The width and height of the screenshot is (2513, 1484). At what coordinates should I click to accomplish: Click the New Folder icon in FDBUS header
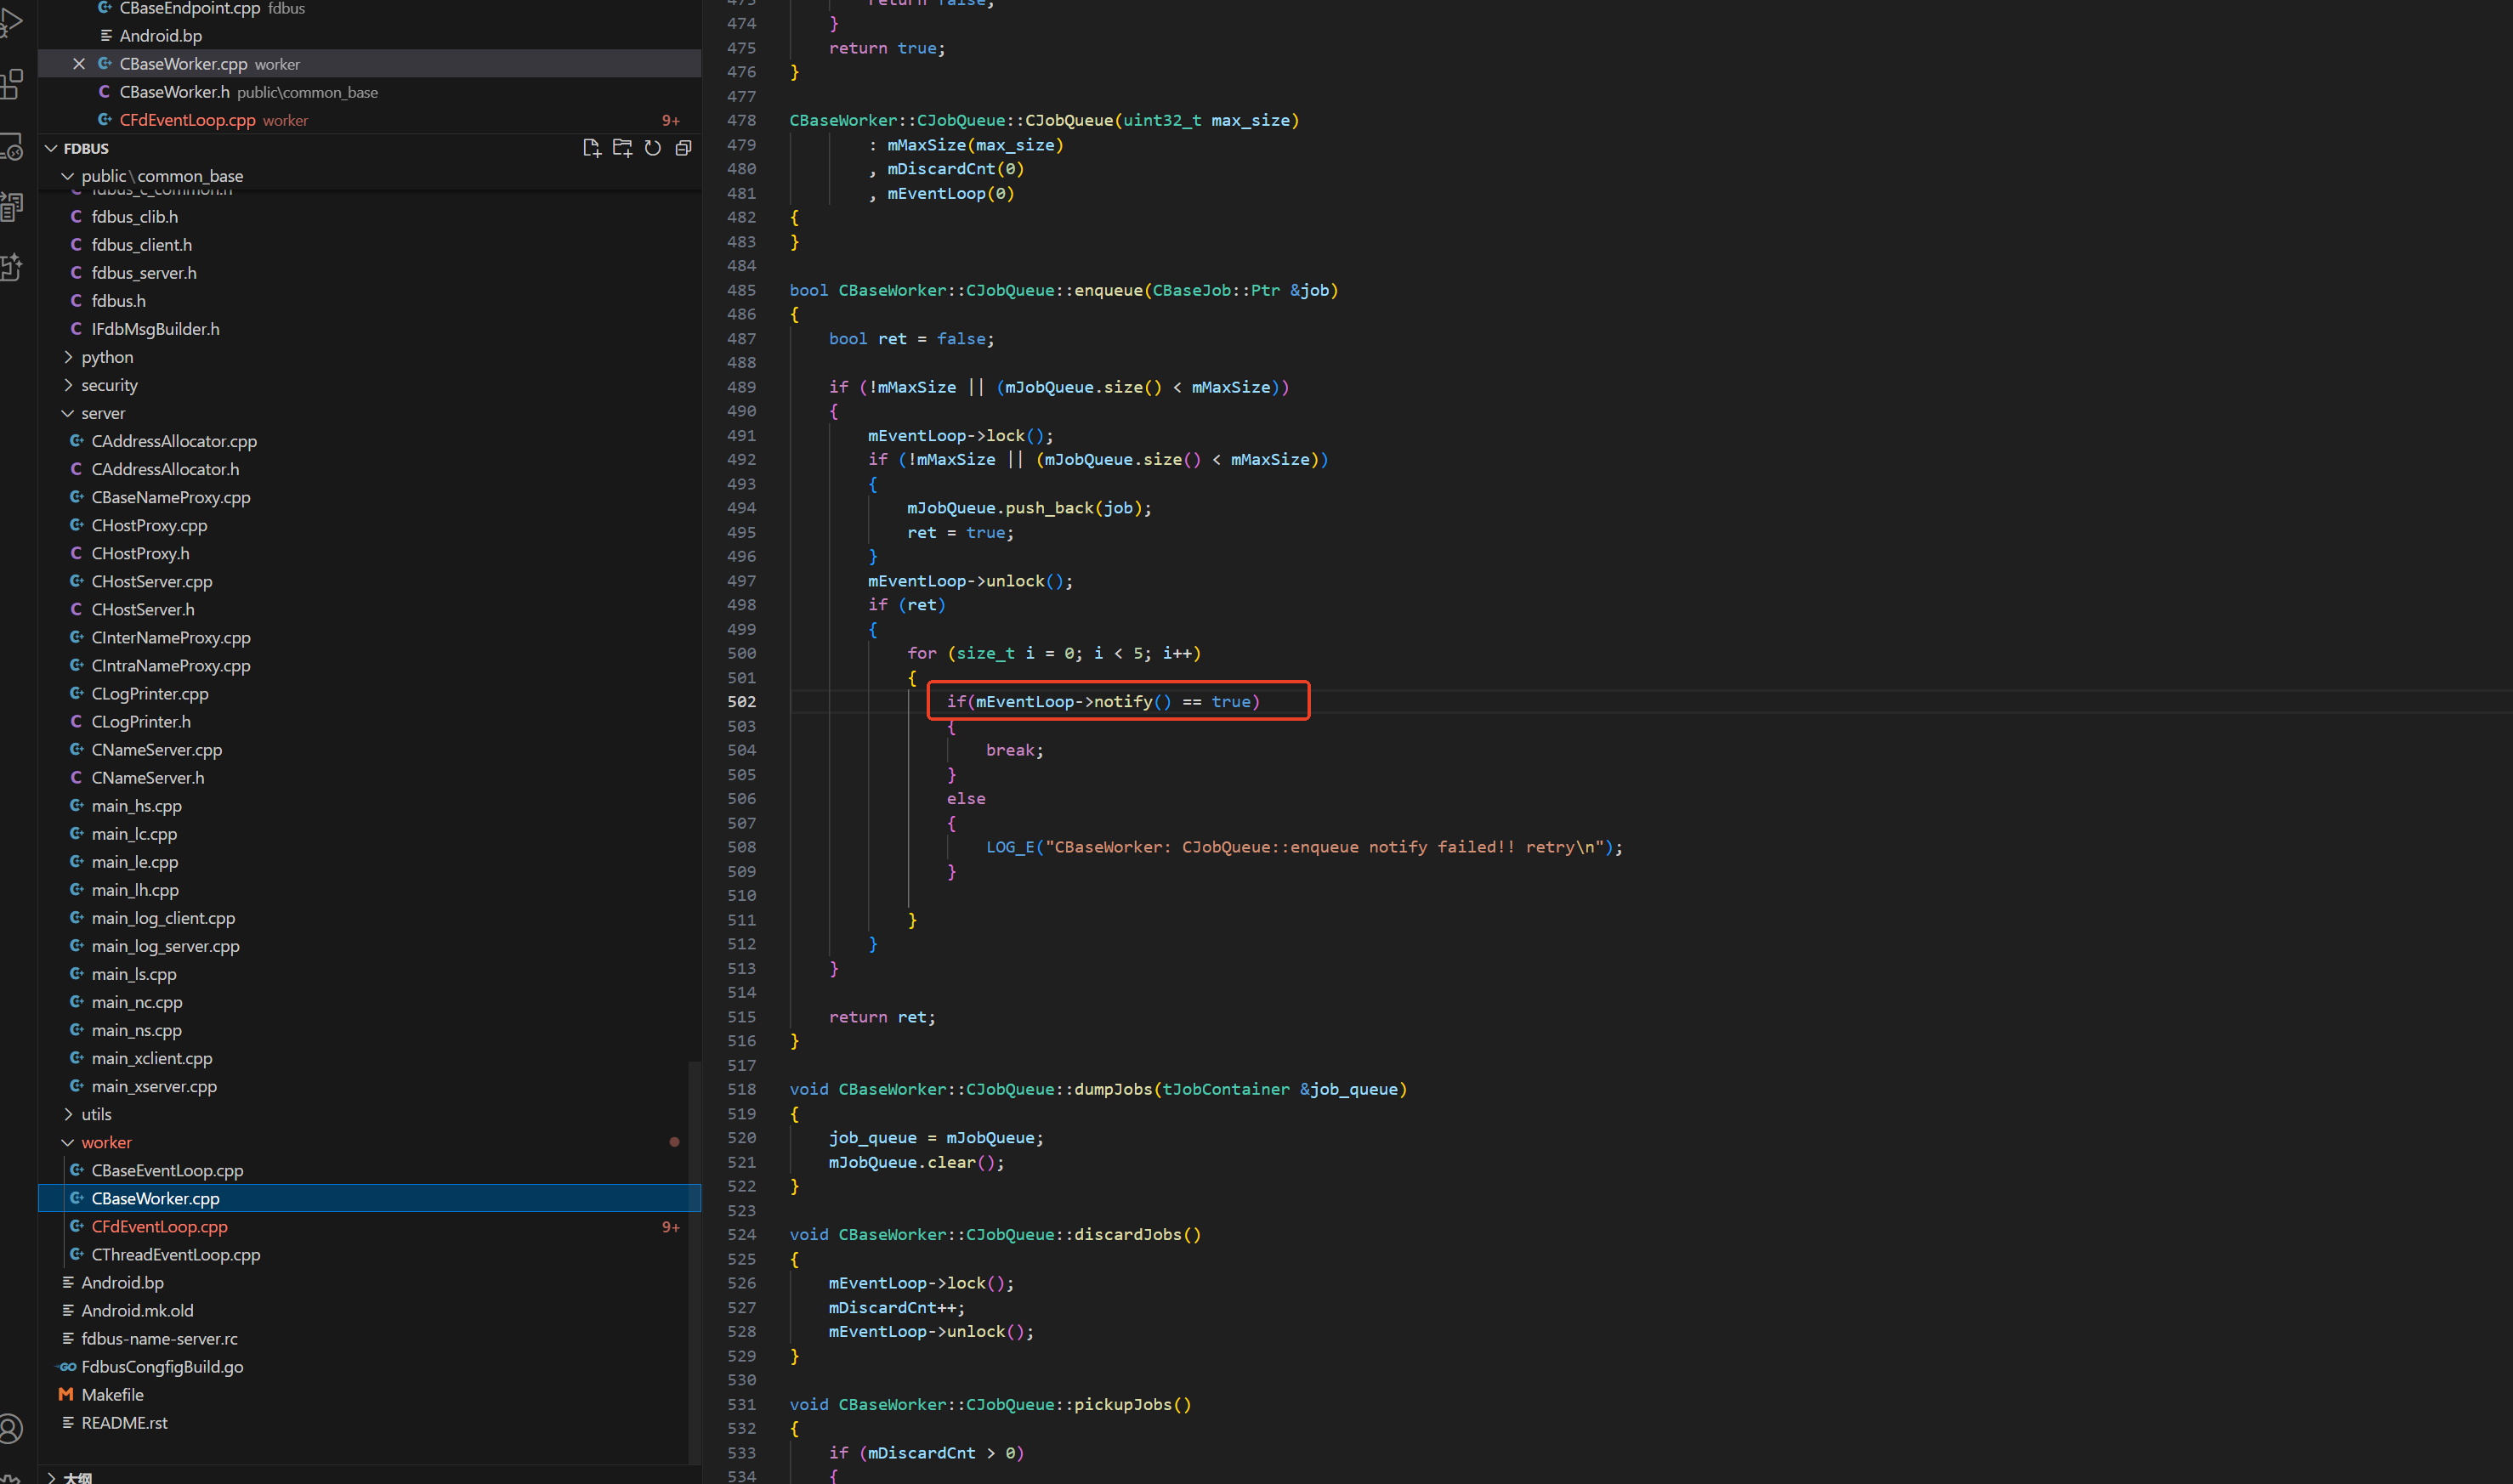[622, 148]
